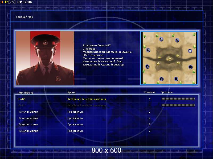Click the 'Снайперы' ability line
213x159 pixels.
point(90,49)
